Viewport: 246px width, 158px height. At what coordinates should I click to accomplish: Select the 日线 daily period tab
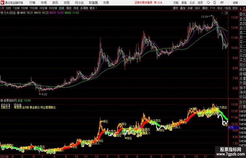pyautogui.click(x=61, y=8)
